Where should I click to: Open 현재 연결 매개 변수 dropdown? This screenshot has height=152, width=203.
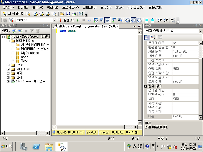tap(200, 31)
